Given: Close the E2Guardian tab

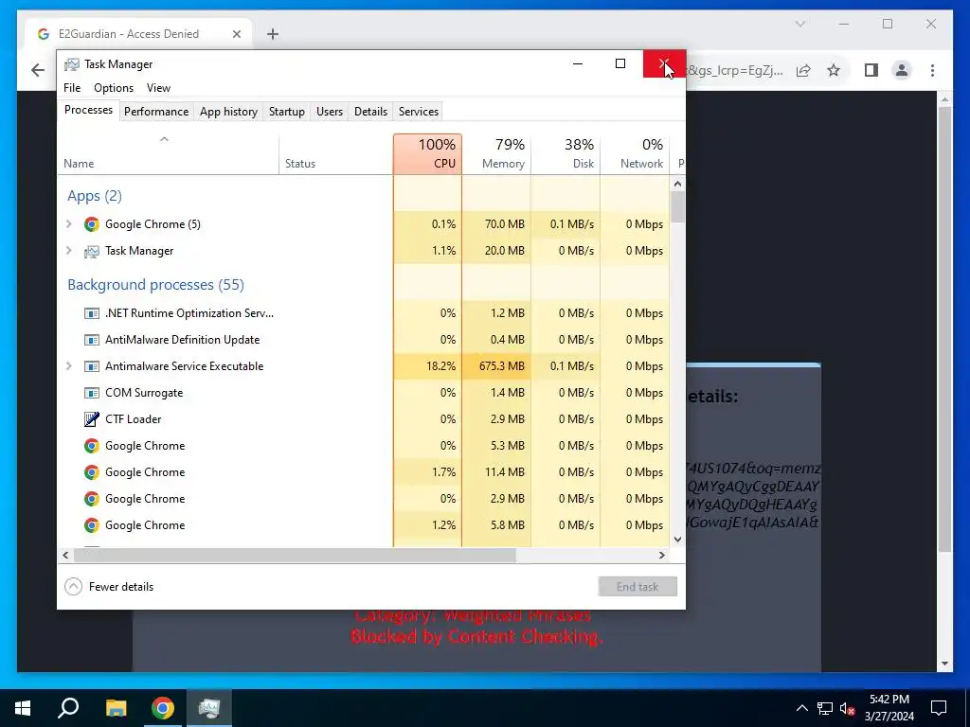Looking at the screenshot, I should pos(236,34).
